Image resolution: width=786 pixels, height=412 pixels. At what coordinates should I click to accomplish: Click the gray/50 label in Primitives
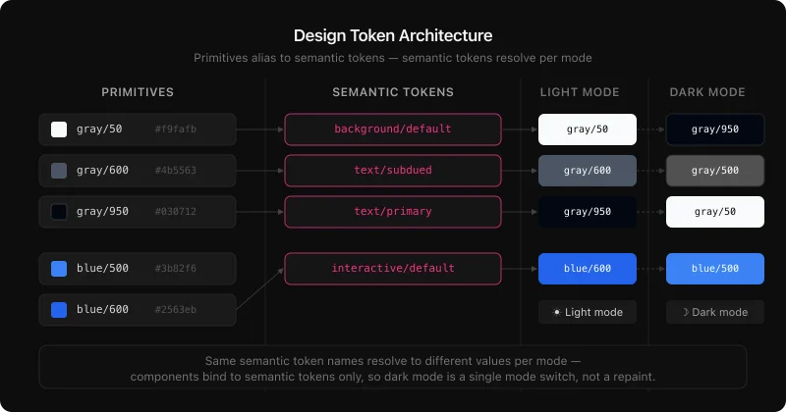tap(99, 129)
